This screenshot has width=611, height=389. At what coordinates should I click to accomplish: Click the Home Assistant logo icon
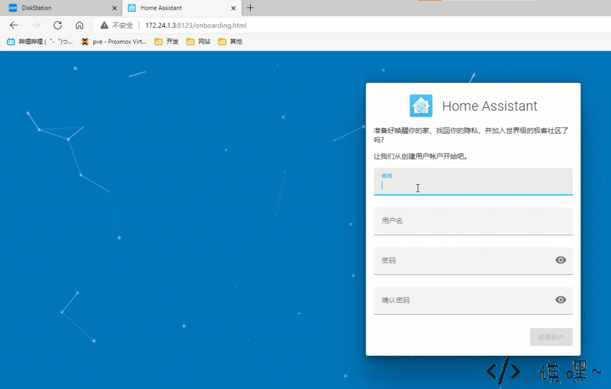[x=421, y=105]
